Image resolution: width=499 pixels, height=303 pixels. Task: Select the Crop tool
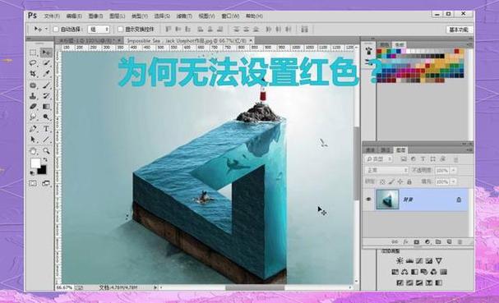[33, 74]
